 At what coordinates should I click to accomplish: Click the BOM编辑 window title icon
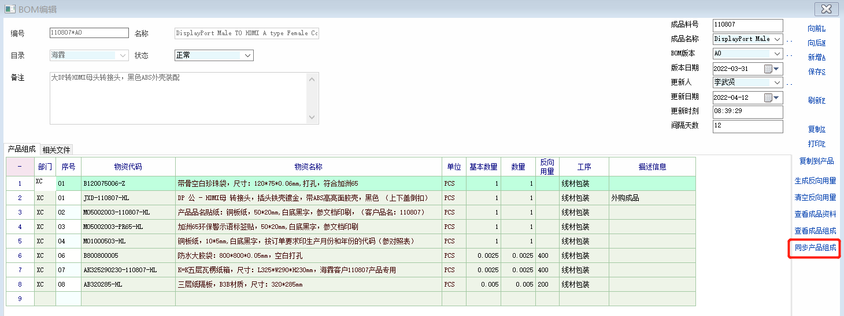(x=10, y=9)
